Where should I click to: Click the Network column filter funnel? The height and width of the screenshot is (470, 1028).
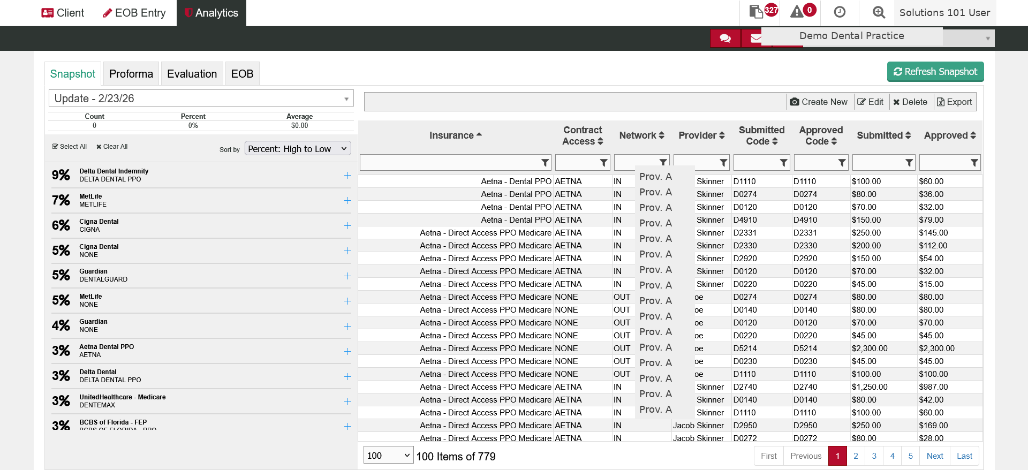(663, 163)
